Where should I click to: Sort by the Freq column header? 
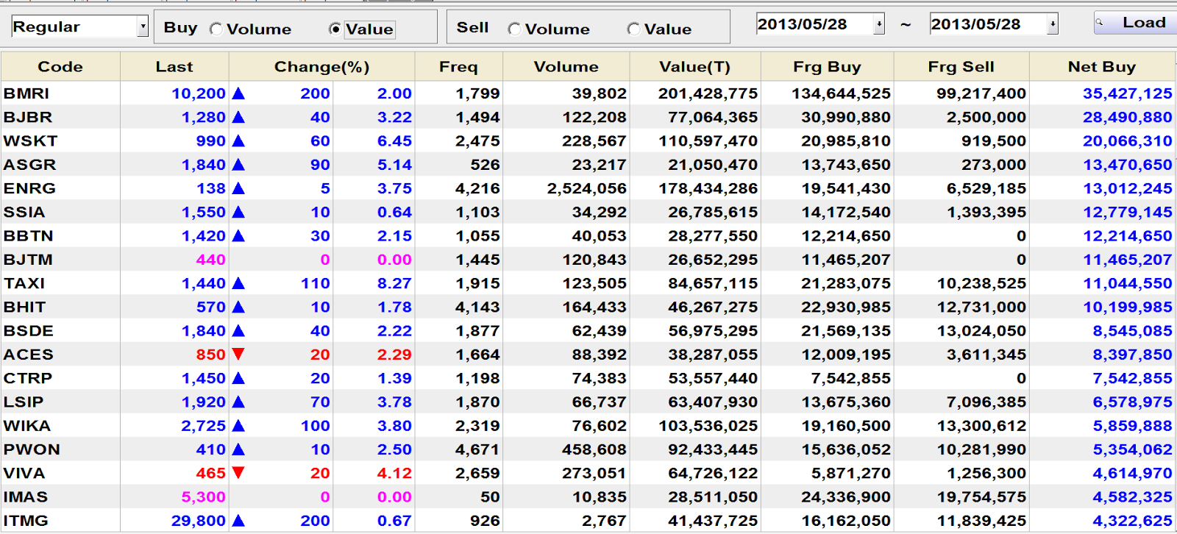pyautogui.click(x=459, y=67)
